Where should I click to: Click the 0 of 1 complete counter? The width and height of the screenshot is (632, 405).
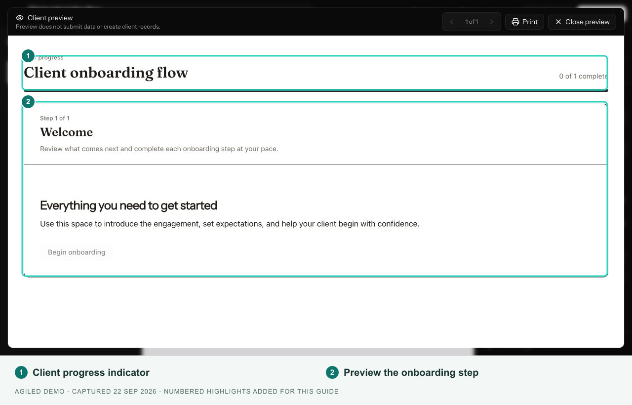[583, 76]
